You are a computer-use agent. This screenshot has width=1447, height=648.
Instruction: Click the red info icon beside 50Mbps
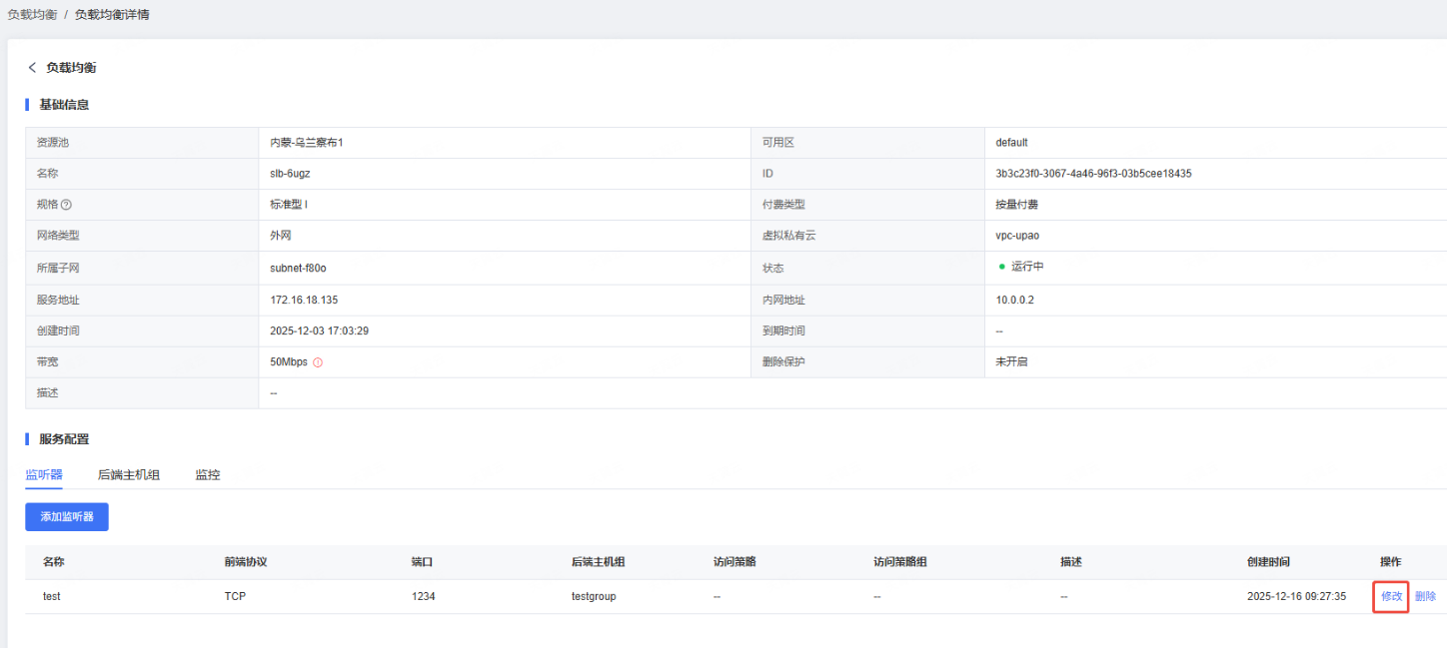click(x=318, y=362)
